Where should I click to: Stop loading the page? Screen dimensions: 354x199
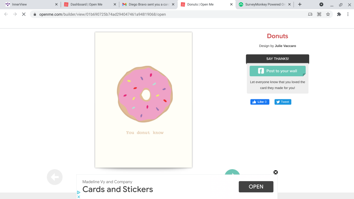[x=24, y=14]
